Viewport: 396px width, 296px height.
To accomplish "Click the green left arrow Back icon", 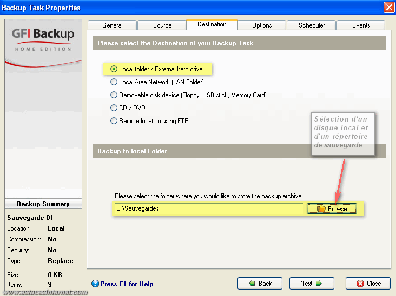I will [252, 283].
